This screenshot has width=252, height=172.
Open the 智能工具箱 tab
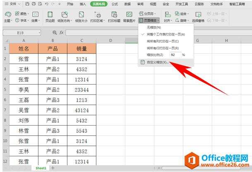pyautogui.click(x=237, y=4)
